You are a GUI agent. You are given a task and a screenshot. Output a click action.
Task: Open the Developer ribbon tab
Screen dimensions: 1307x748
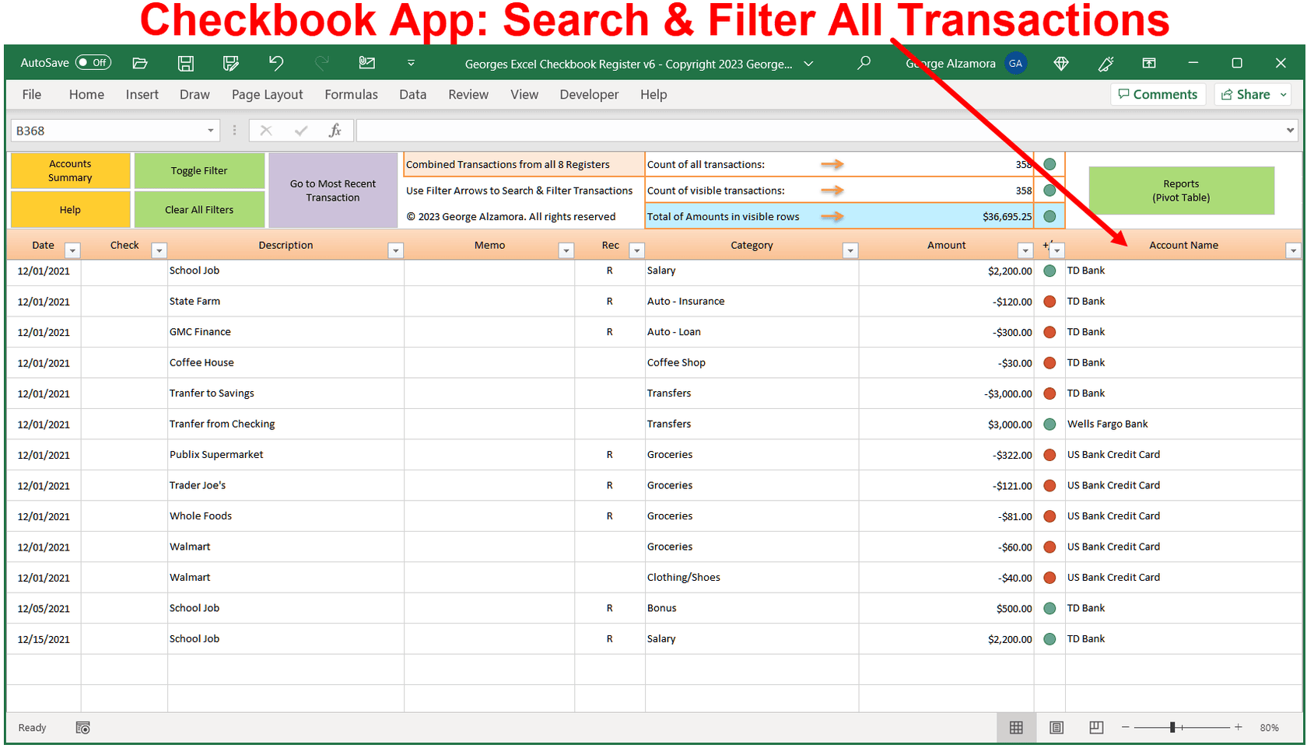[x=589, y=94]
